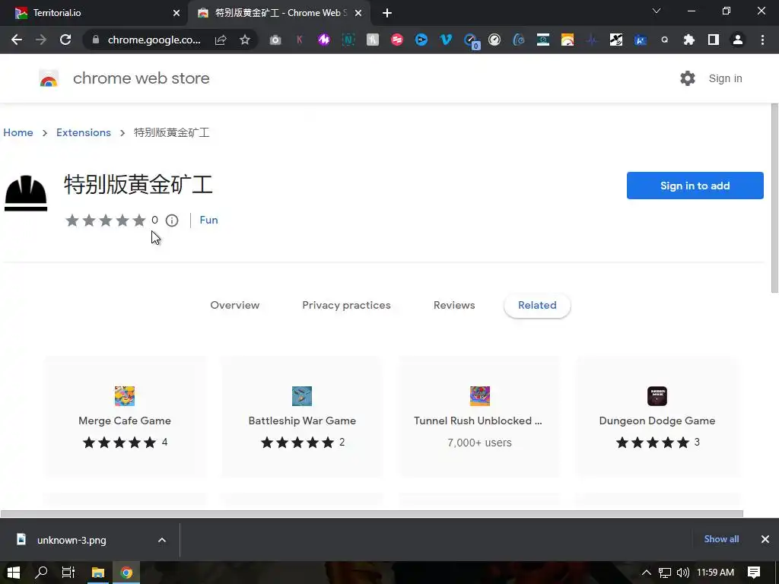Open the Battleship War Game card
Screen dimensions: 779x584
click(x=302, y=417)
